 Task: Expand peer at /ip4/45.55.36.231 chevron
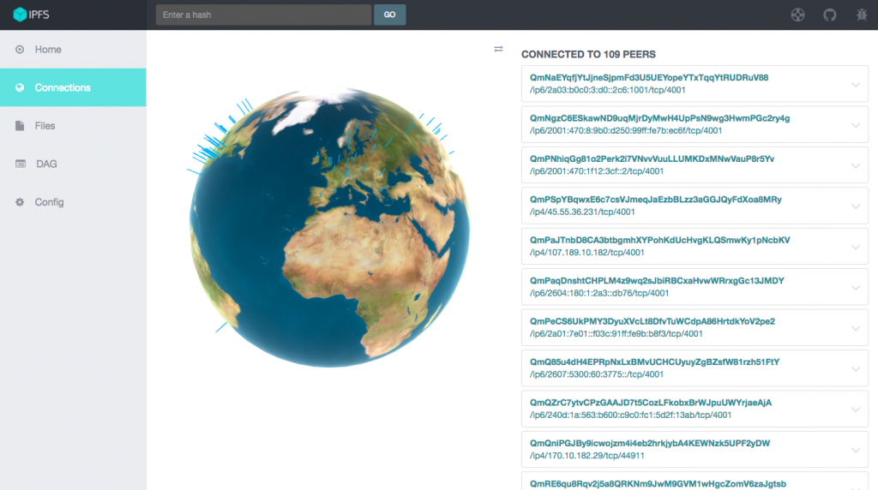coord(855,206)
